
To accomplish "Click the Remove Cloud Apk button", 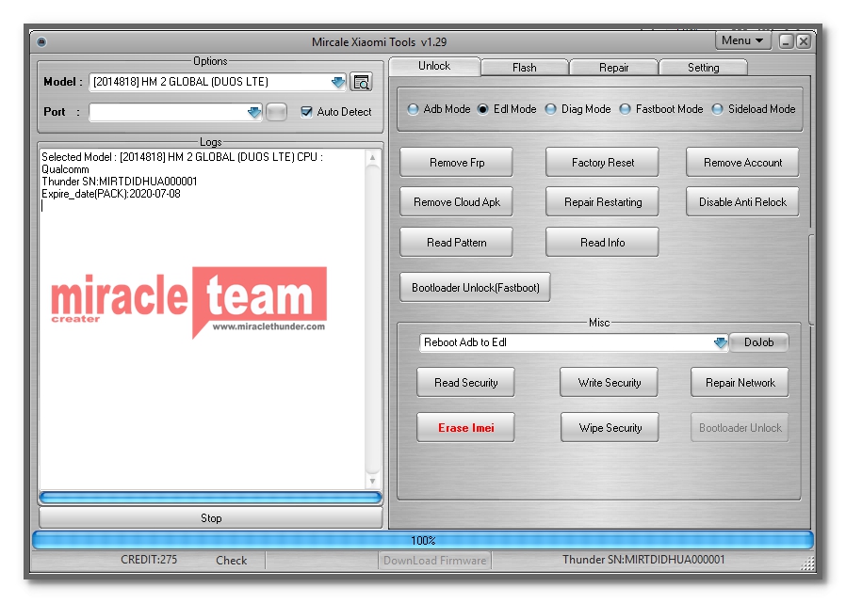I will click(457, 202).
